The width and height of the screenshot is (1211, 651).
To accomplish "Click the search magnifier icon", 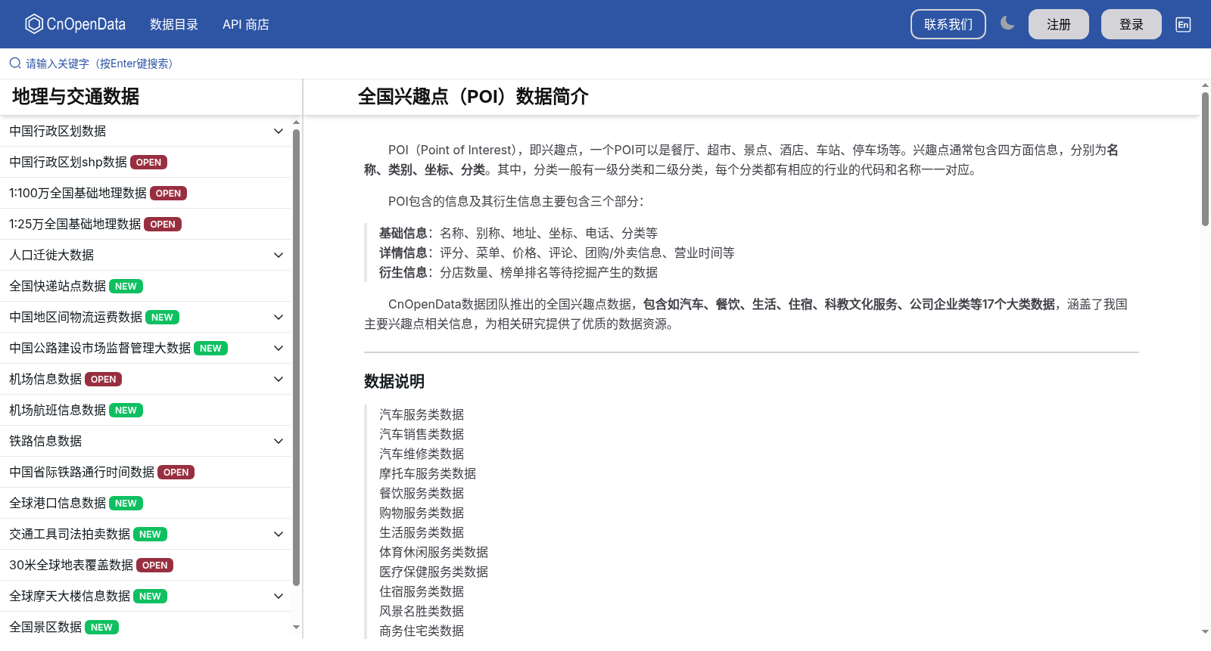I will 15,64.
